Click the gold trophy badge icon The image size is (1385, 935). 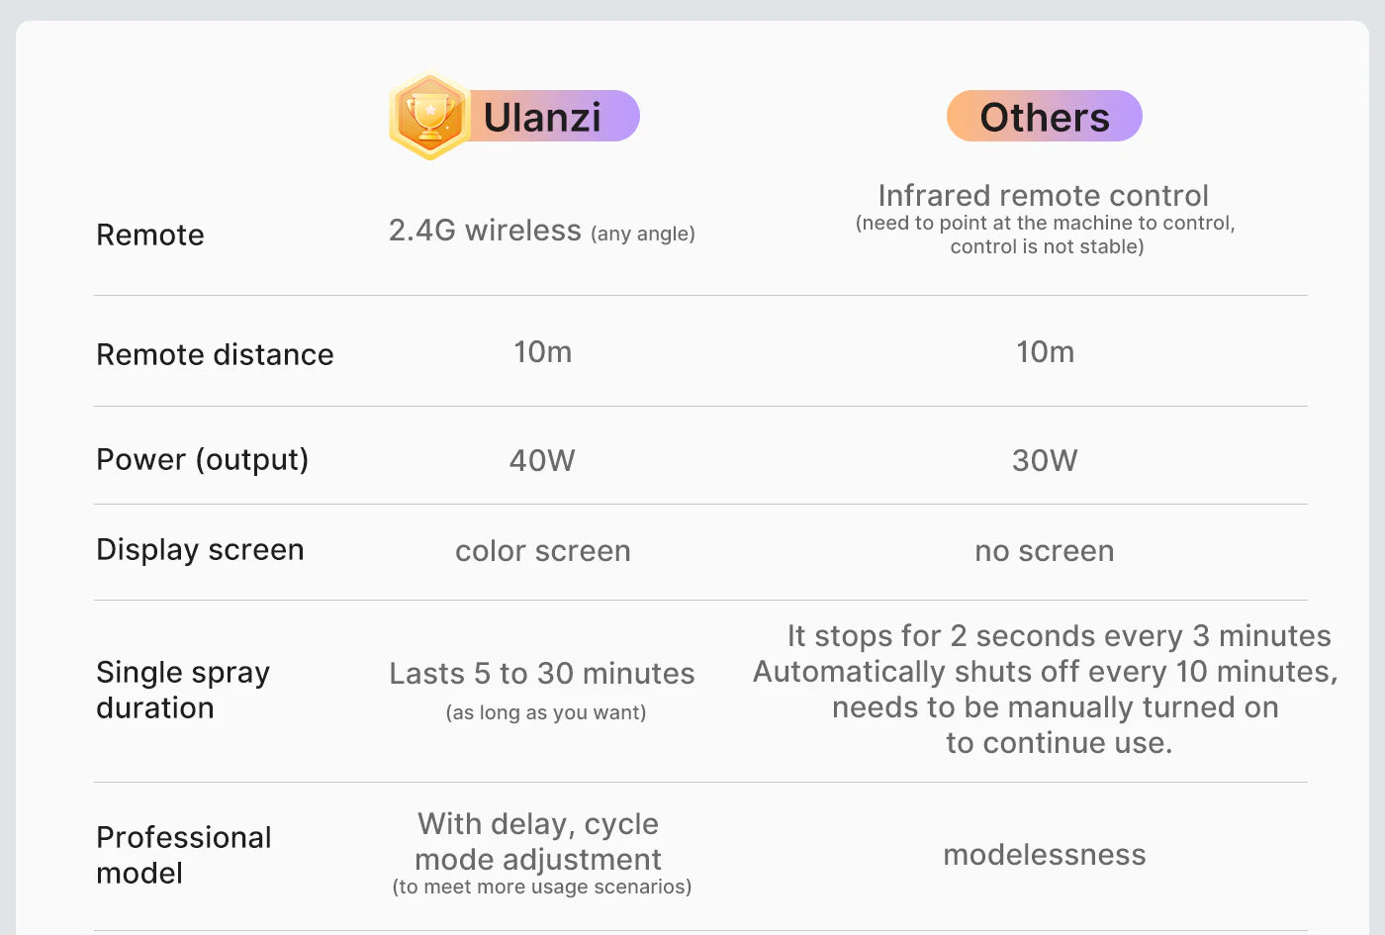429,116
